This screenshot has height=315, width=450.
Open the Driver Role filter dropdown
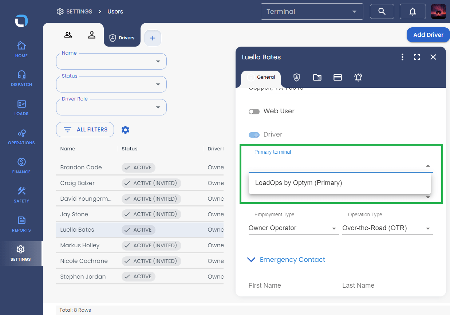(111, 107)
